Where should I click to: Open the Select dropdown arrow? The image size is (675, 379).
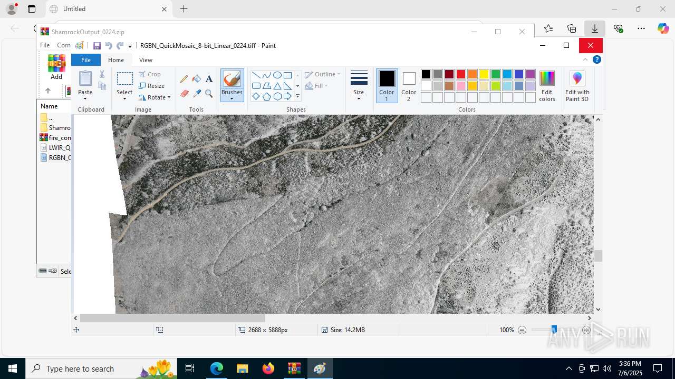click(124, 98)
